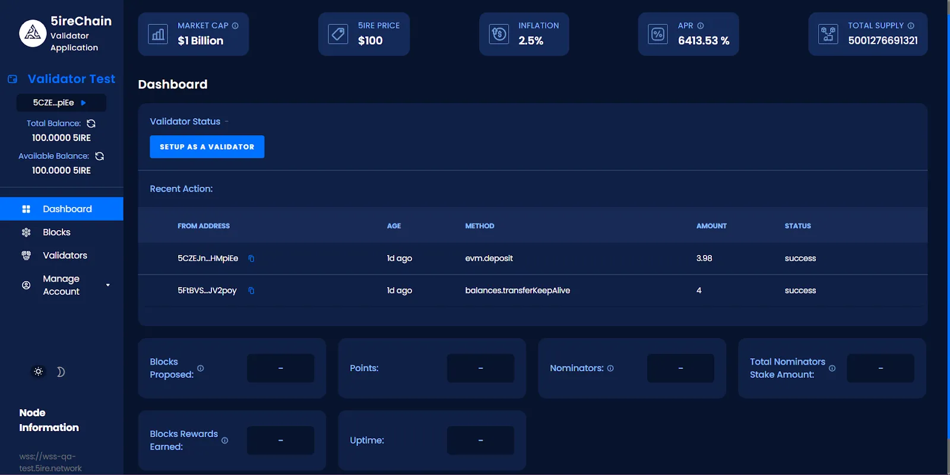Click the Uptime value box
This screenshot has height=475, width=950.
click(x=480, y=441)
